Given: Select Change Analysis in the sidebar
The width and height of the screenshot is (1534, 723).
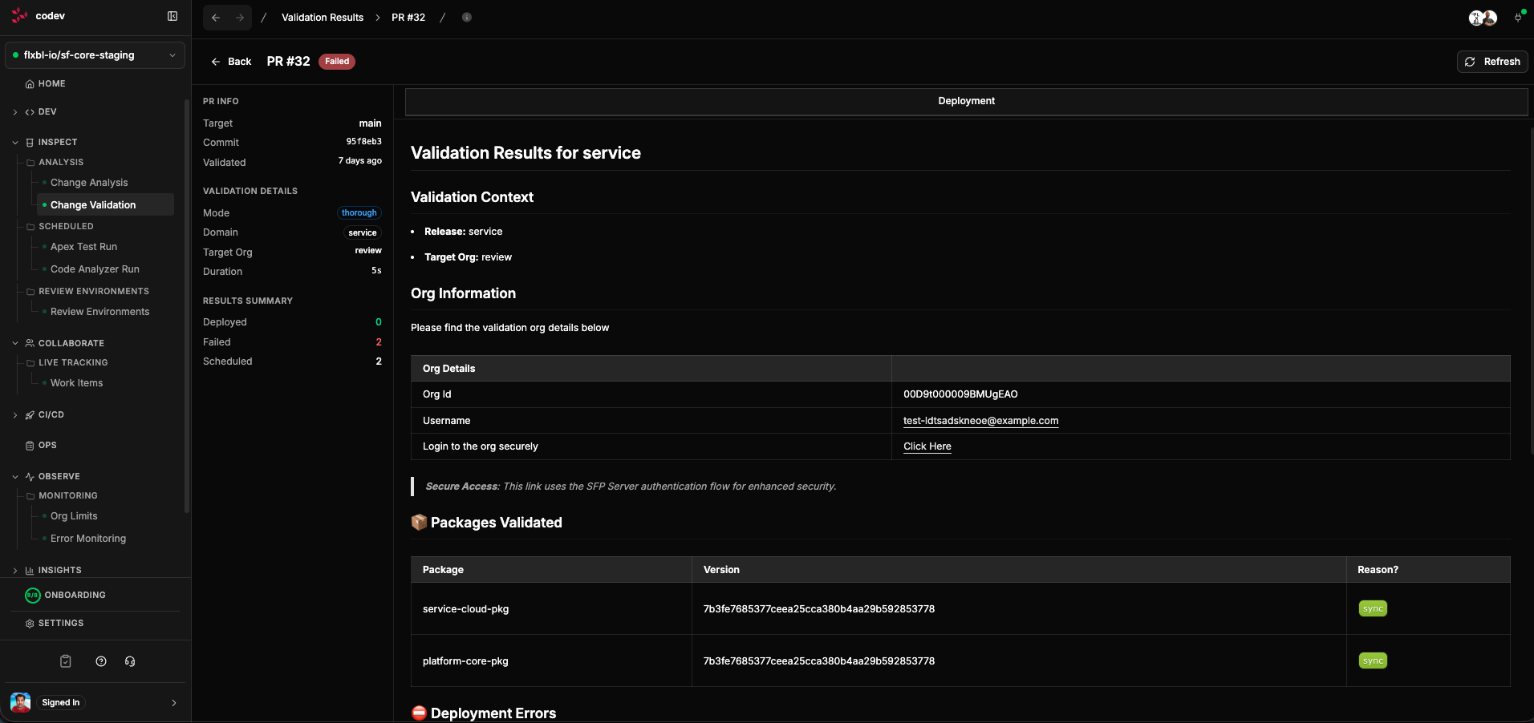Looking at the screenshot, I should (x=88, y=182).
